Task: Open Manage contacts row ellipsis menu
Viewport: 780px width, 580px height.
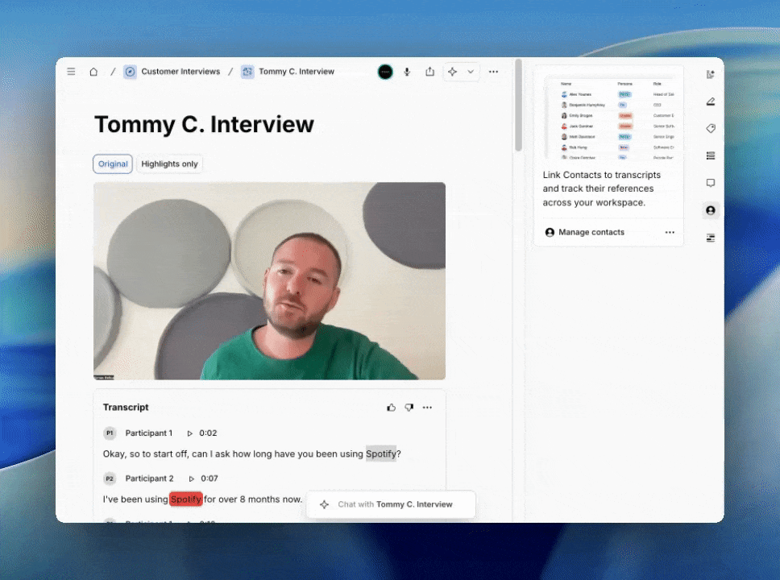Action: (x=670, y=232)
